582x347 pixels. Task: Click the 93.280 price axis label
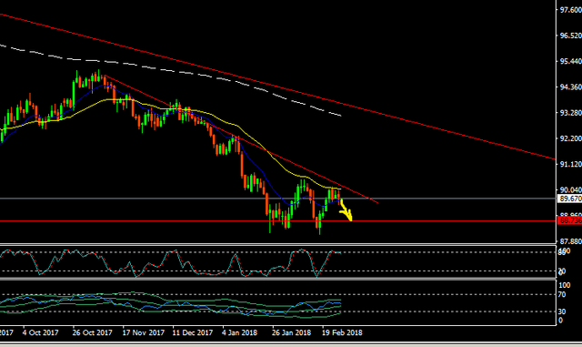click(571, 113)
